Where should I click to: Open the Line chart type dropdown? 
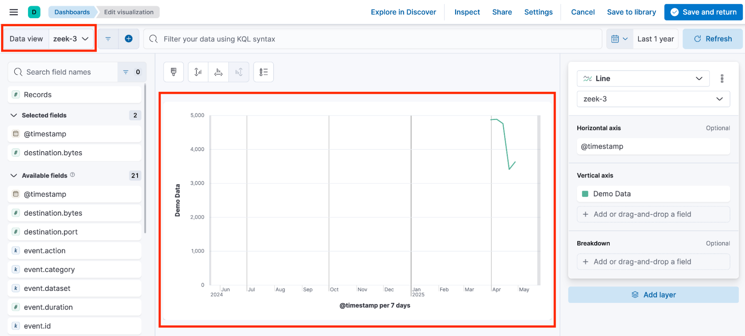[643, 79]
